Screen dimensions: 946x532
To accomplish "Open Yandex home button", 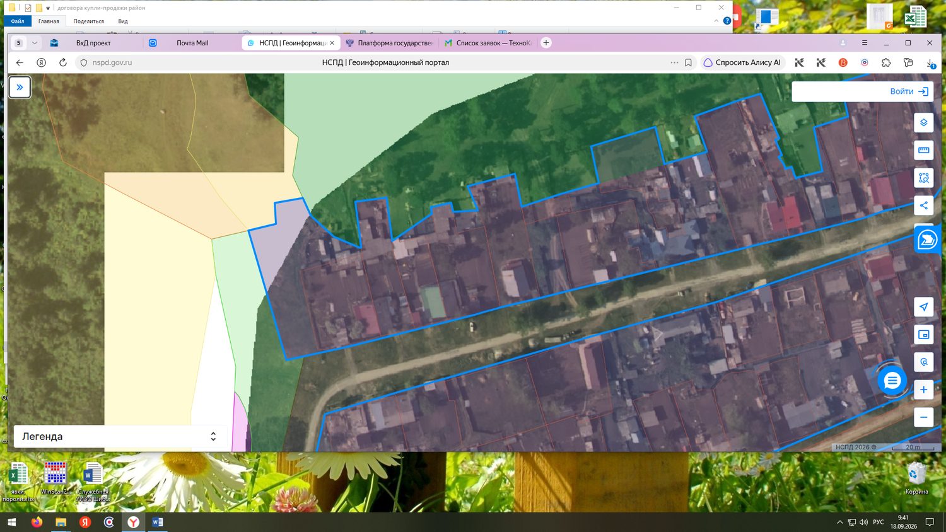I will [41, 62].
